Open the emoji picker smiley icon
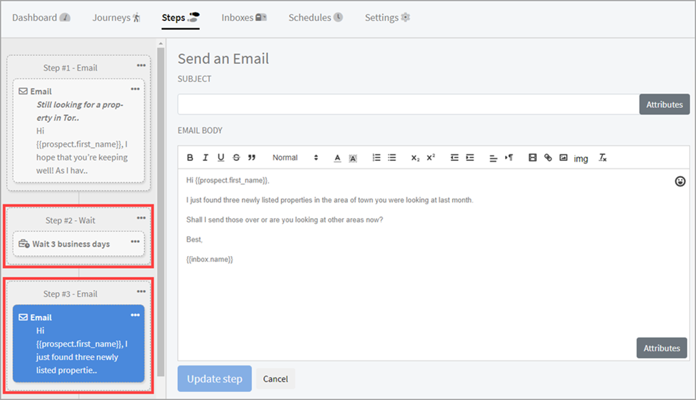Image resolution: width=696 pixels, height=400 pixels. point(680,181)
